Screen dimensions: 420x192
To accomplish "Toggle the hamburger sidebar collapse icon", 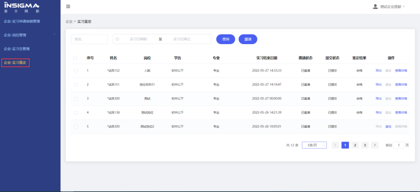I will tap(68, 7).
